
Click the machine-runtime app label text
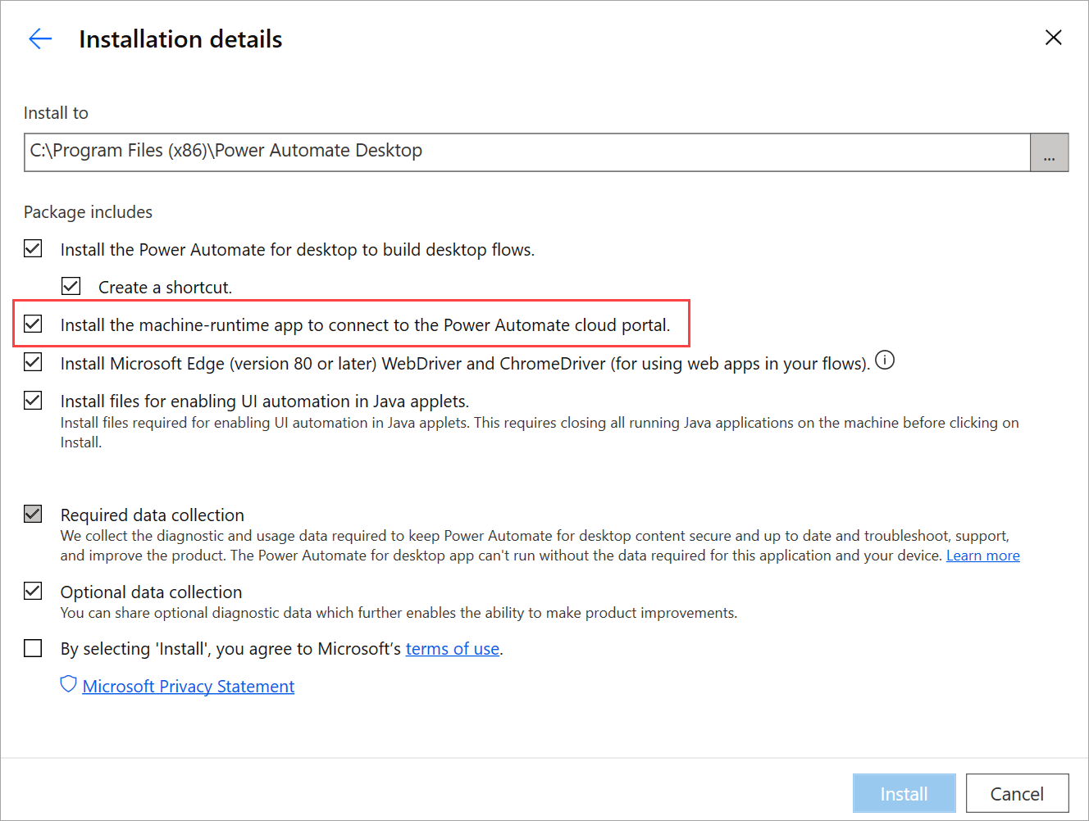pyautogui.click(x=366, y=324)
